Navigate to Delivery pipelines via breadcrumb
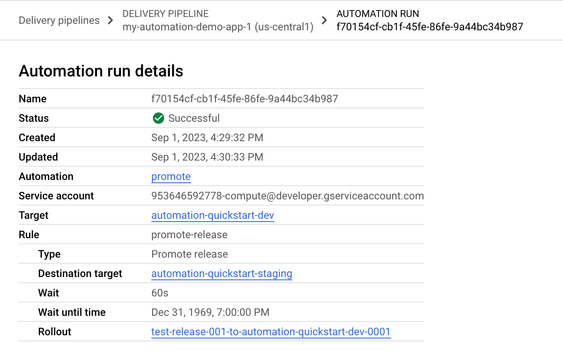The width and height of the screenshot is (563, 351). [x=59, y=20]
